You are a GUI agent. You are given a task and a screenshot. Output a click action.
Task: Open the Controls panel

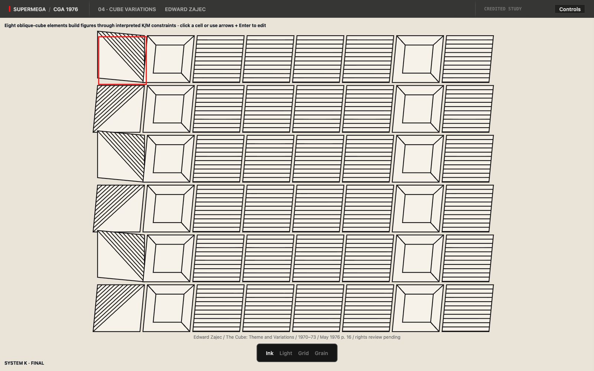(x=569, y=9)
